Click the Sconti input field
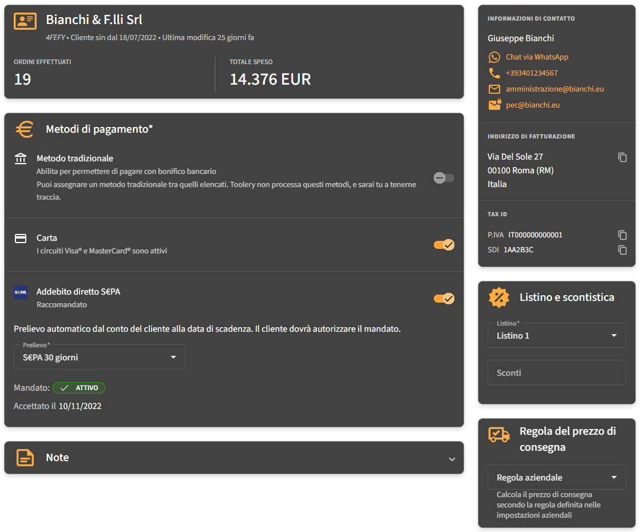Screen dimensions: 641x532 [556, 373]
